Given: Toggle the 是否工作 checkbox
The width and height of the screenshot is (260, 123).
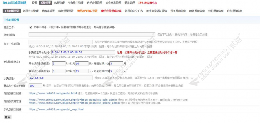Looking at the screenshot, I should [31, 27].
